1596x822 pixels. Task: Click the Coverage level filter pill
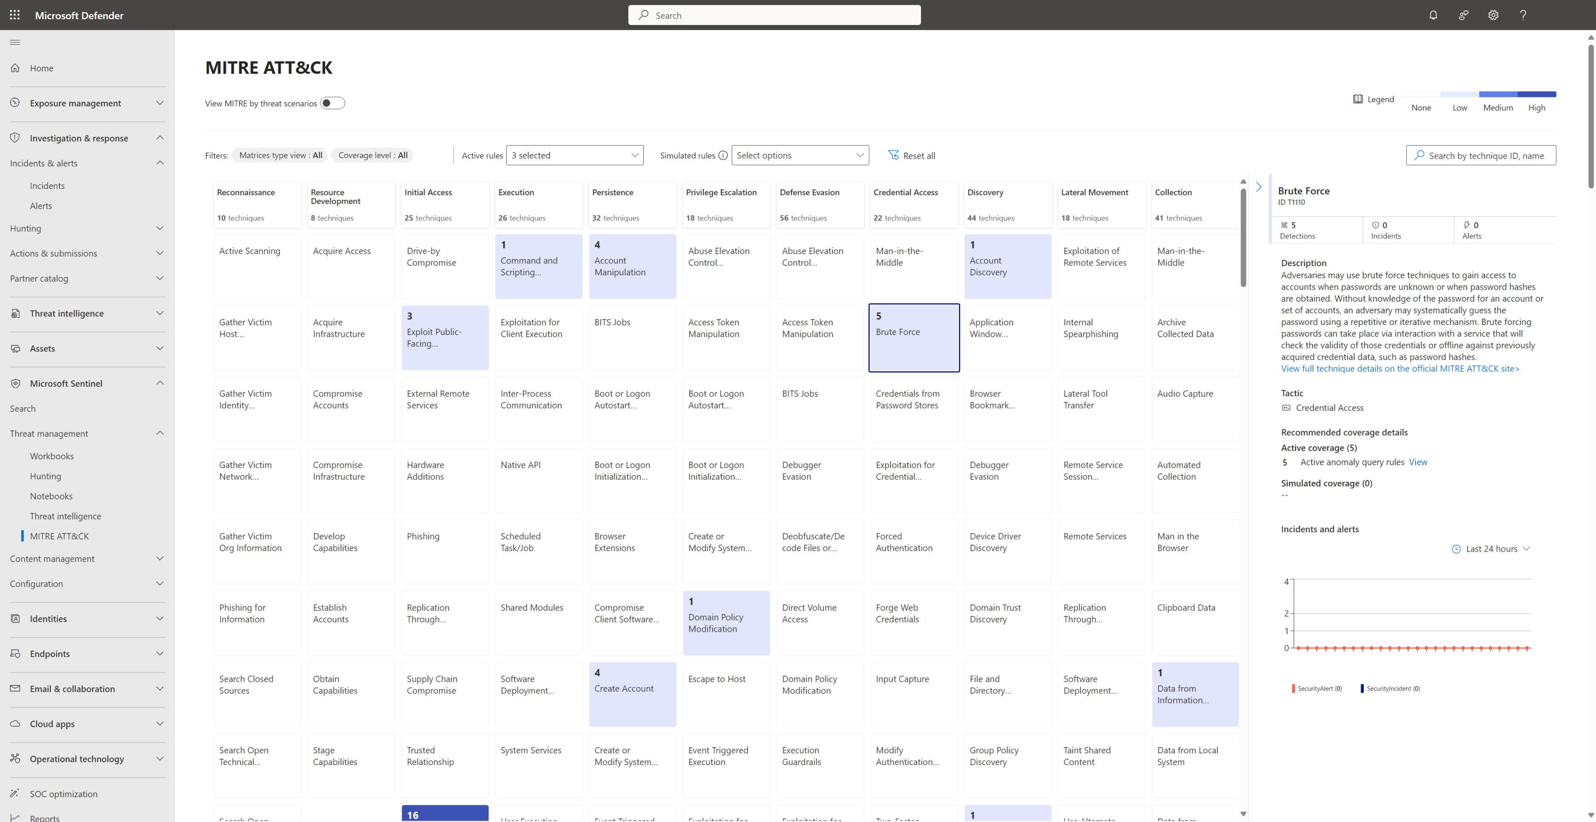point(372,155)
